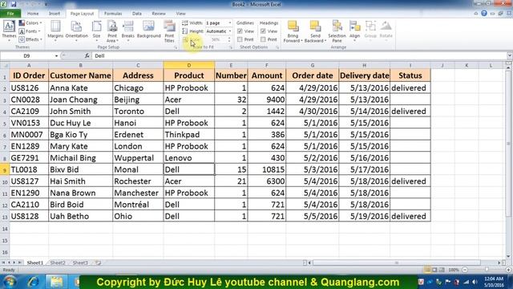Select the Sheet1 tab
The image size is (513, 289).
(35, 263)
